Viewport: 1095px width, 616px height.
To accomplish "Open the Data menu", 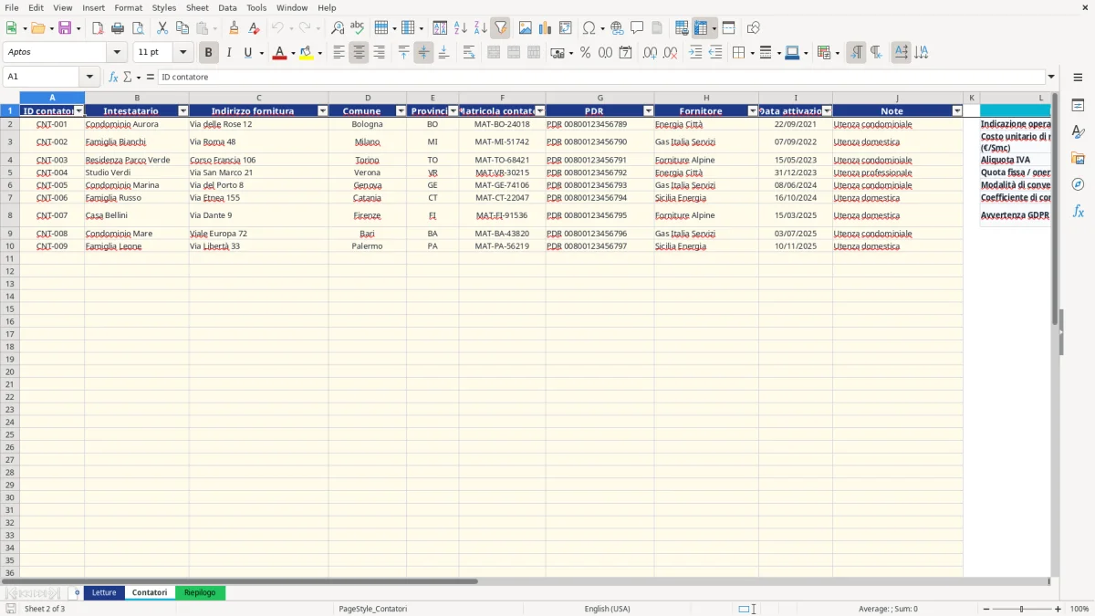I will coord(227,7).
